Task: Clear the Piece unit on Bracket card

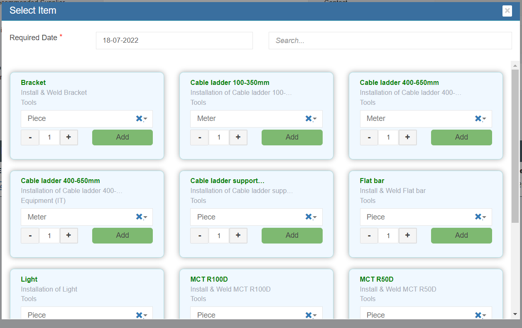Action: click(139, 119)
